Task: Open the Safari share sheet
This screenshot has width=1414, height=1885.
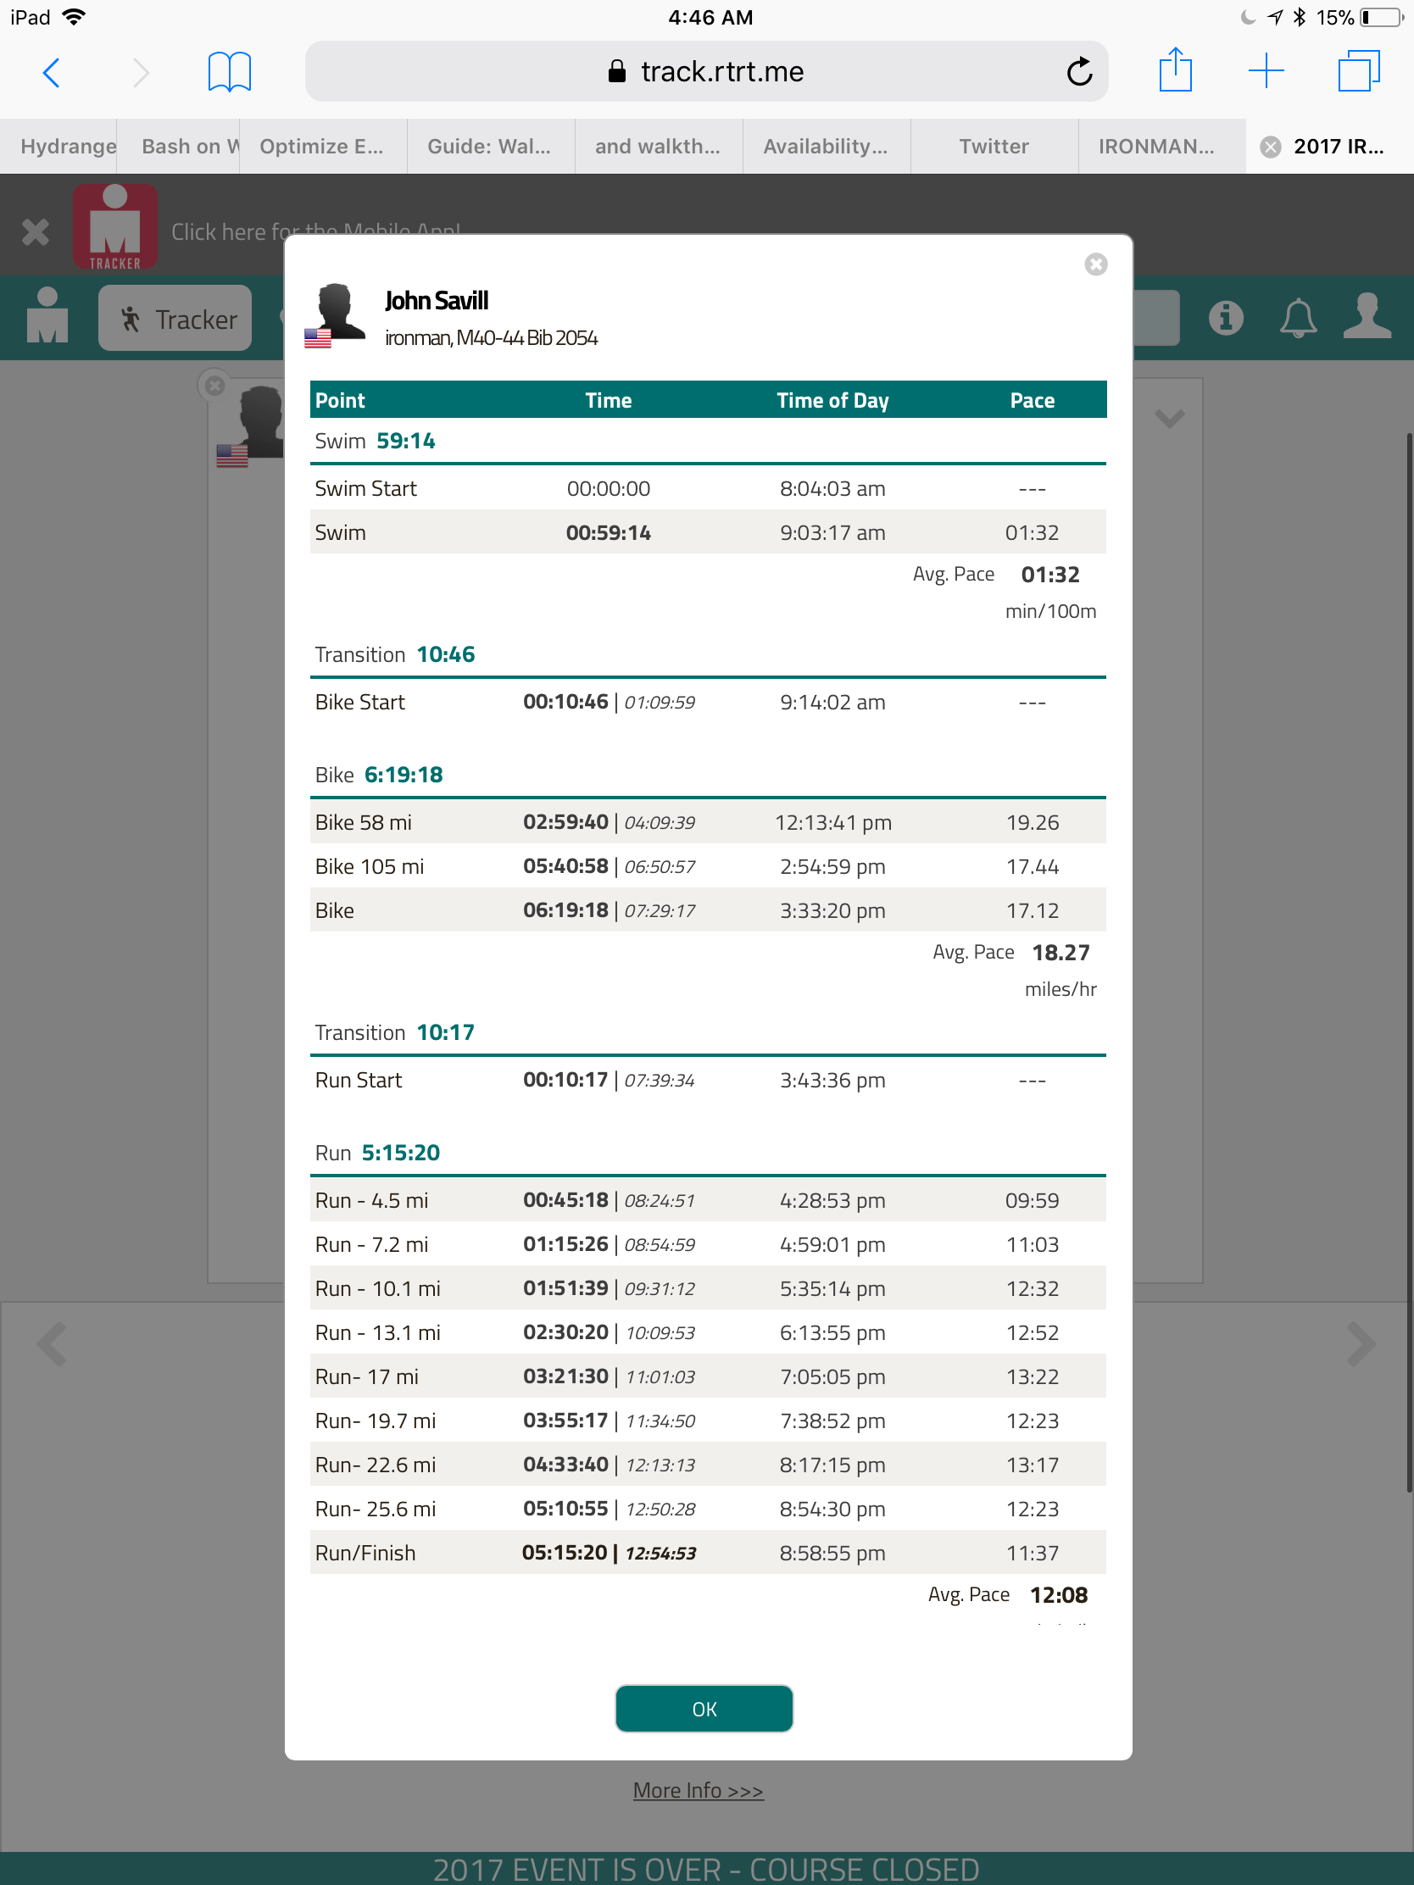Action: [x=1174, y=70]
